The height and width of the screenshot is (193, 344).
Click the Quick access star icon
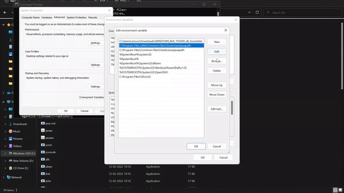[x=9, y=25]
